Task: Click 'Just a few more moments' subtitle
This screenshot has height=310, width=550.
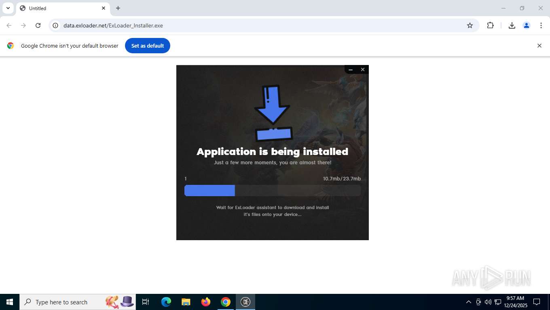Action: point(273,163)
